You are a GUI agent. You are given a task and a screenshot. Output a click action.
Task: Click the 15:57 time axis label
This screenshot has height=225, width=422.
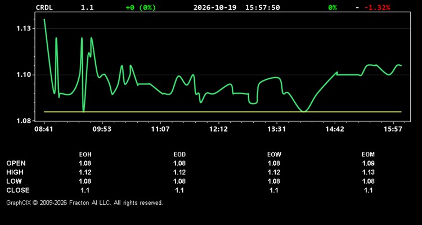pos(393,129)
